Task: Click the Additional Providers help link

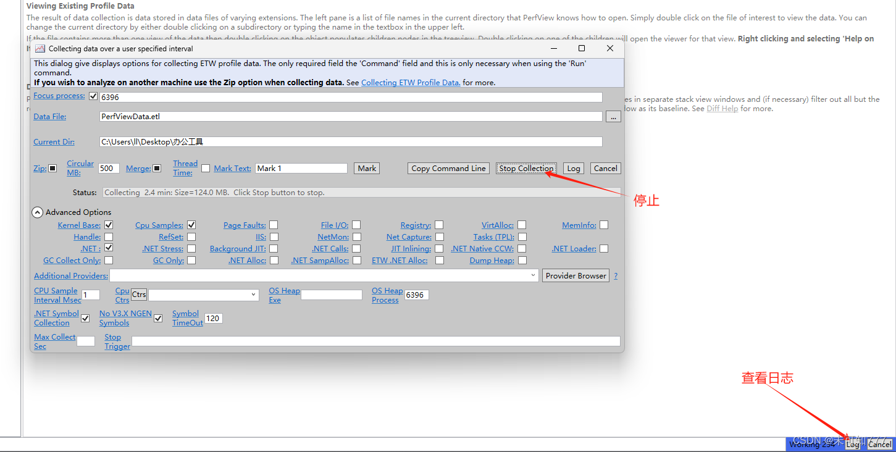Action: click(71, 275)
